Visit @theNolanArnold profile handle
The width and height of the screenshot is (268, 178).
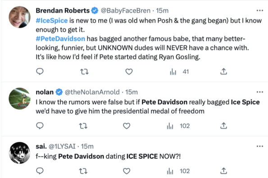coord(92,92)
